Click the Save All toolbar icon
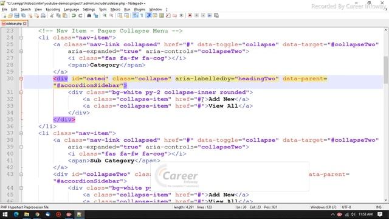 click(23, 15)
